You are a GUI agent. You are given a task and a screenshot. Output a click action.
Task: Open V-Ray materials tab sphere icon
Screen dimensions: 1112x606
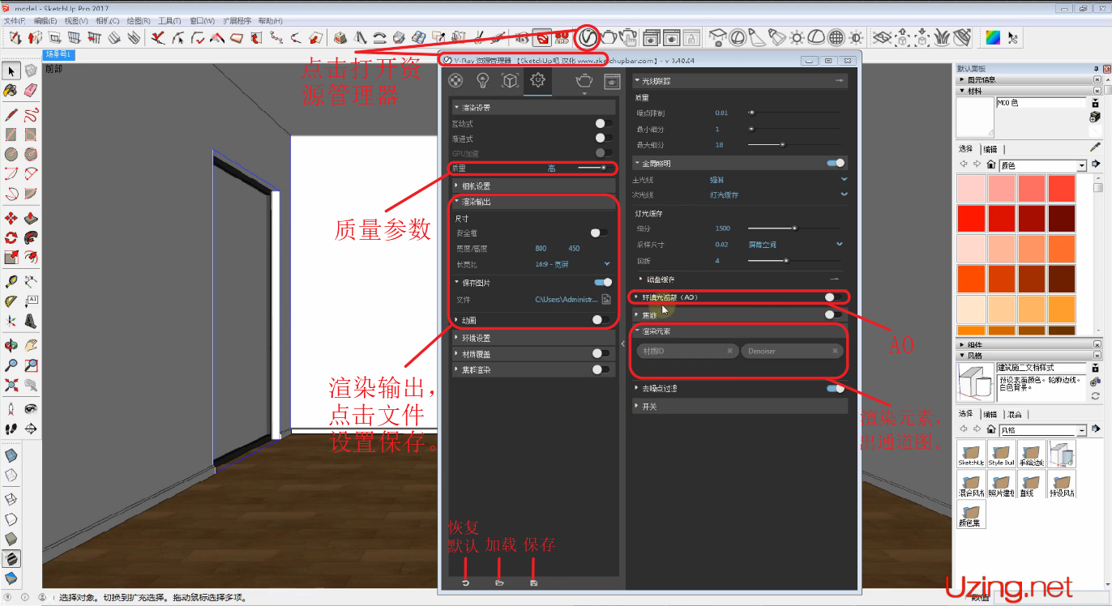point(455,80)
